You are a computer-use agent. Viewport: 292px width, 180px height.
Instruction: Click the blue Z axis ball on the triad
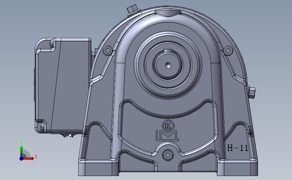point(21,158)
